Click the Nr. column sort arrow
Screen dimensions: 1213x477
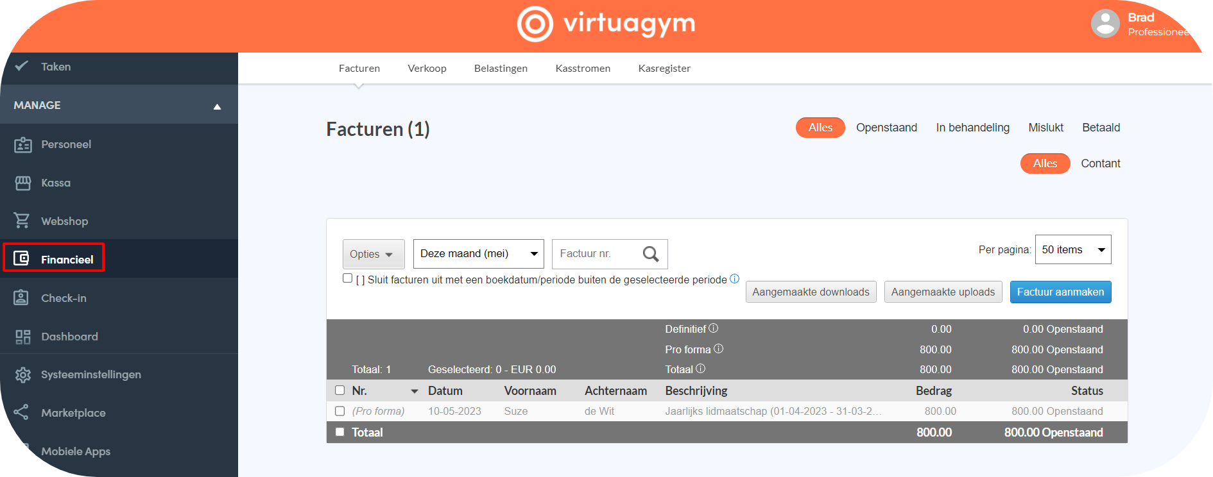(415, 391)
